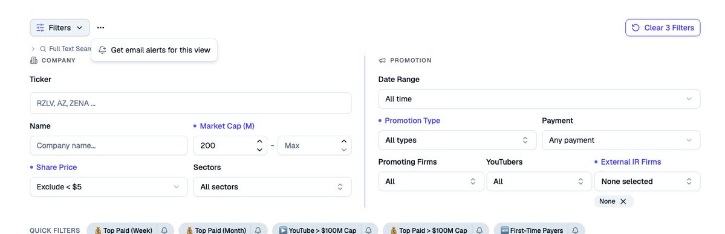The image size is (725, 234).
Task: Open the External IR Firms None selected dropdown
Action: tap(647, 182)
